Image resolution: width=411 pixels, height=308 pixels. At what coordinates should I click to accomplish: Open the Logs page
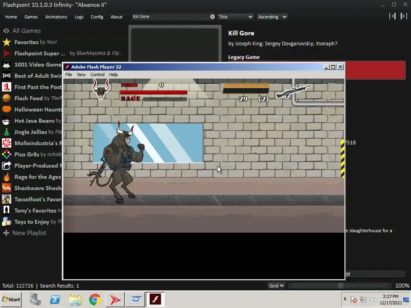pos(79,17)
